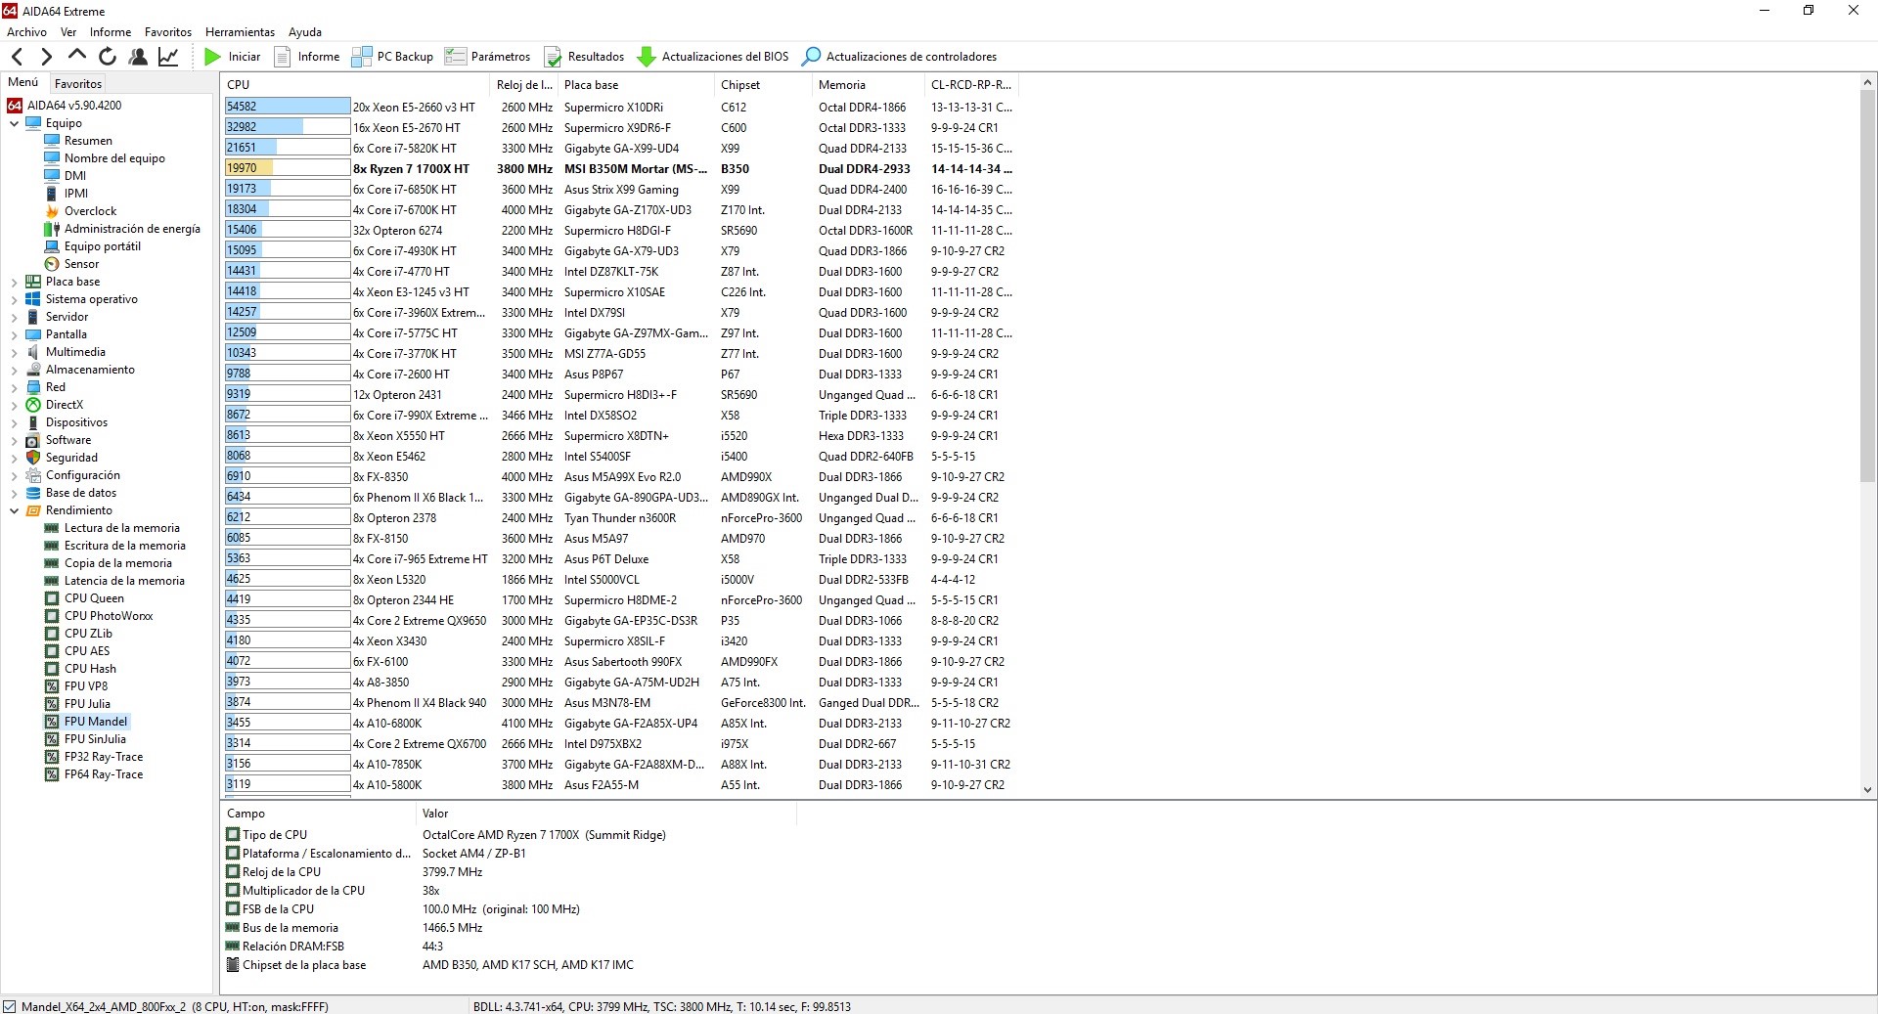
Task: Select the CPU Hash benchmark icon
Action: [52, 669]
